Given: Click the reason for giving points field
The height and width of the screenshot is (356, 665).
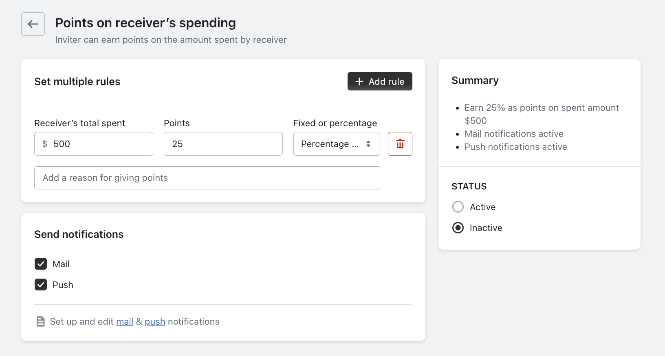Looking at the screenshot, I should click(x=207, y=178).
